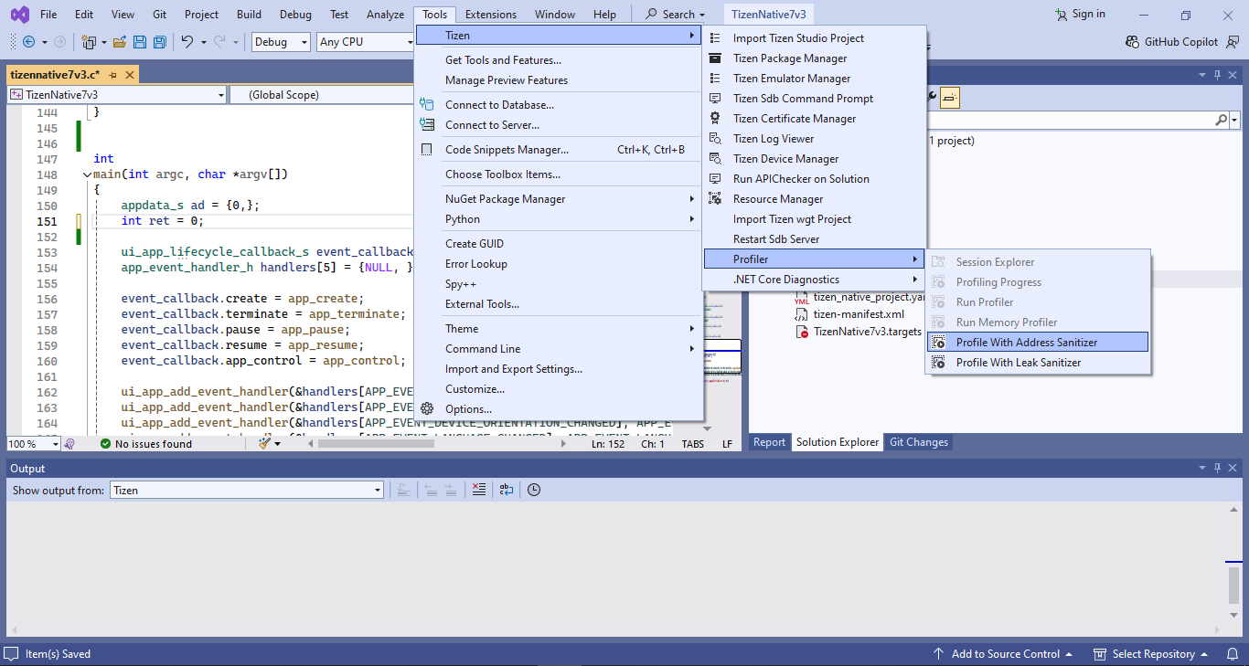Switch to the Git Changes tab
Viewport: 1249px width, 666px height.
(918, 442)
